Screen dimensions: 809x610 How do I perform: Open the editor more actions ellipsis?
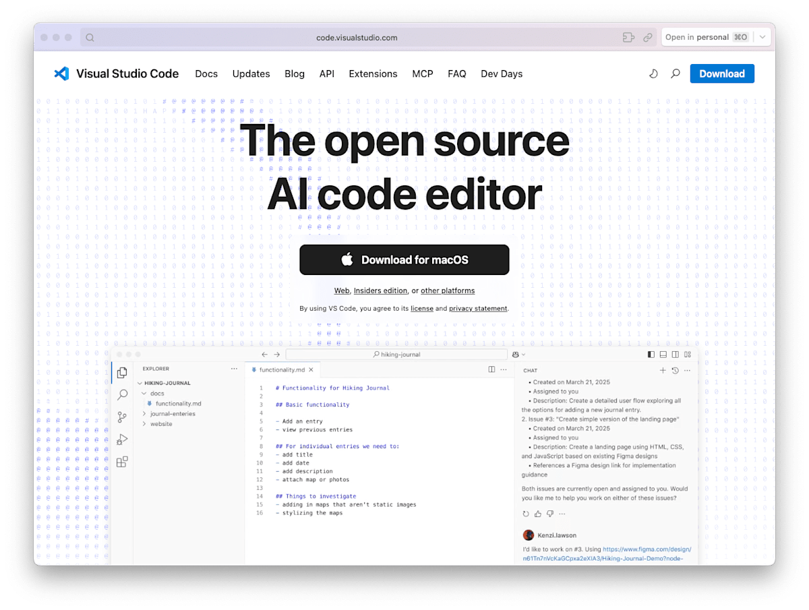[504, 369]
